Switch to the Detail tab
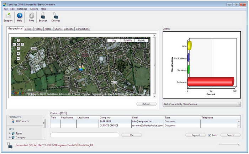This screenshot has width=249, height=154. 28,29
